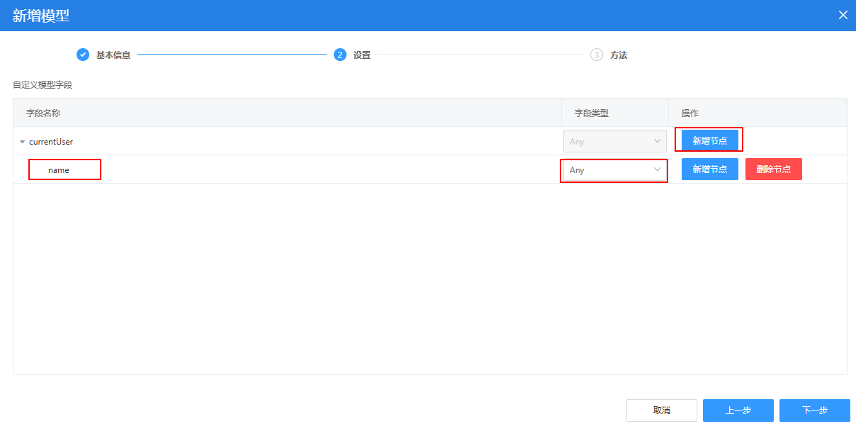This screenshot has width=856, height=424.
Task: Click 新增节点 button in name row
Action: (710, 169)
